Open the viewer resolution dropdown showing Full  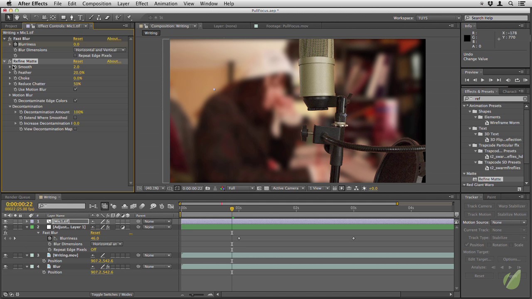click(x=241, y=189)
